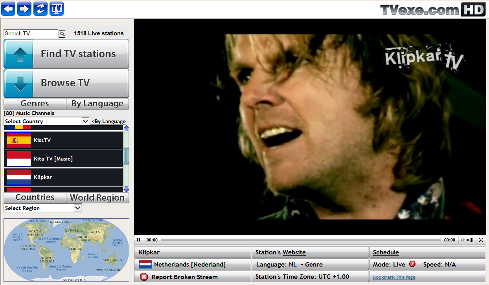Expand the Select Region dropdown

[42, 208]
